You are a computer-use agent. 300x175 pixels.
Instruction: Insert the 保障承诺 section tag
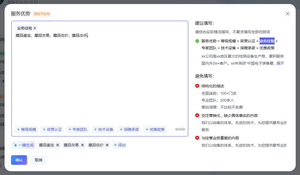pyautogui.click(x=129, y=129)
